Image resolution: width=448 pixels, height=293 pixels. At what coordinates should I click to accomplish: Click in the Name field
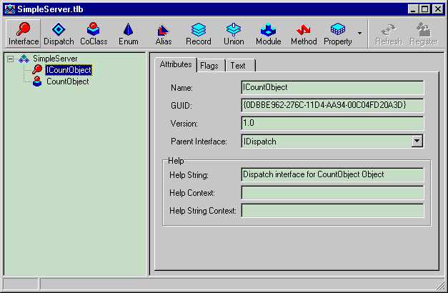(332, 87)
